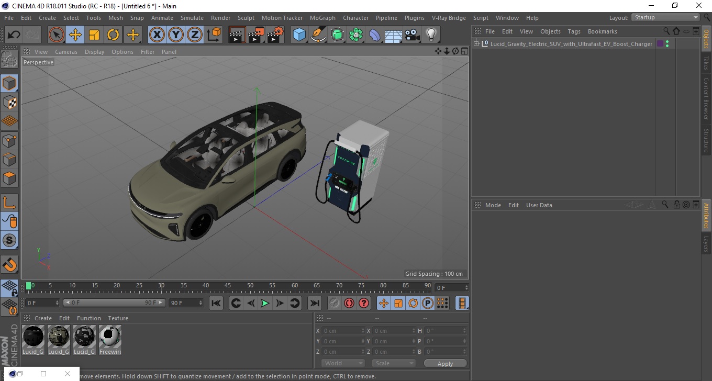This screenshot has width=712, height=381.
Task: Select the Live Selection tool
Action: (x=57, y=35)
